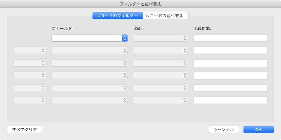Click the first 比較対象 text field

pos(230,38)
